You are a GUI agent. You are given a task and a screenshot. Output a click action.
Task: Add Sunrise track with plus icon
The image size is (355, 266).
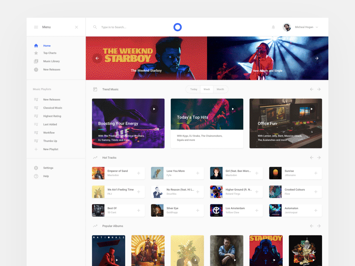pos(316,173)
